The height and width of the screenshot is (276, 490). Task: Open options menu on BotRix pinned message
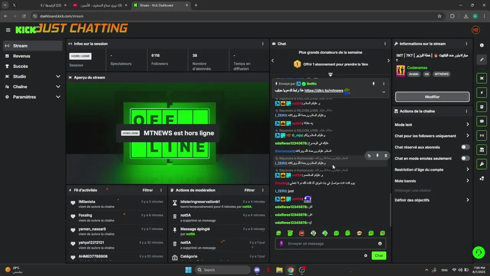coord(384,84)
